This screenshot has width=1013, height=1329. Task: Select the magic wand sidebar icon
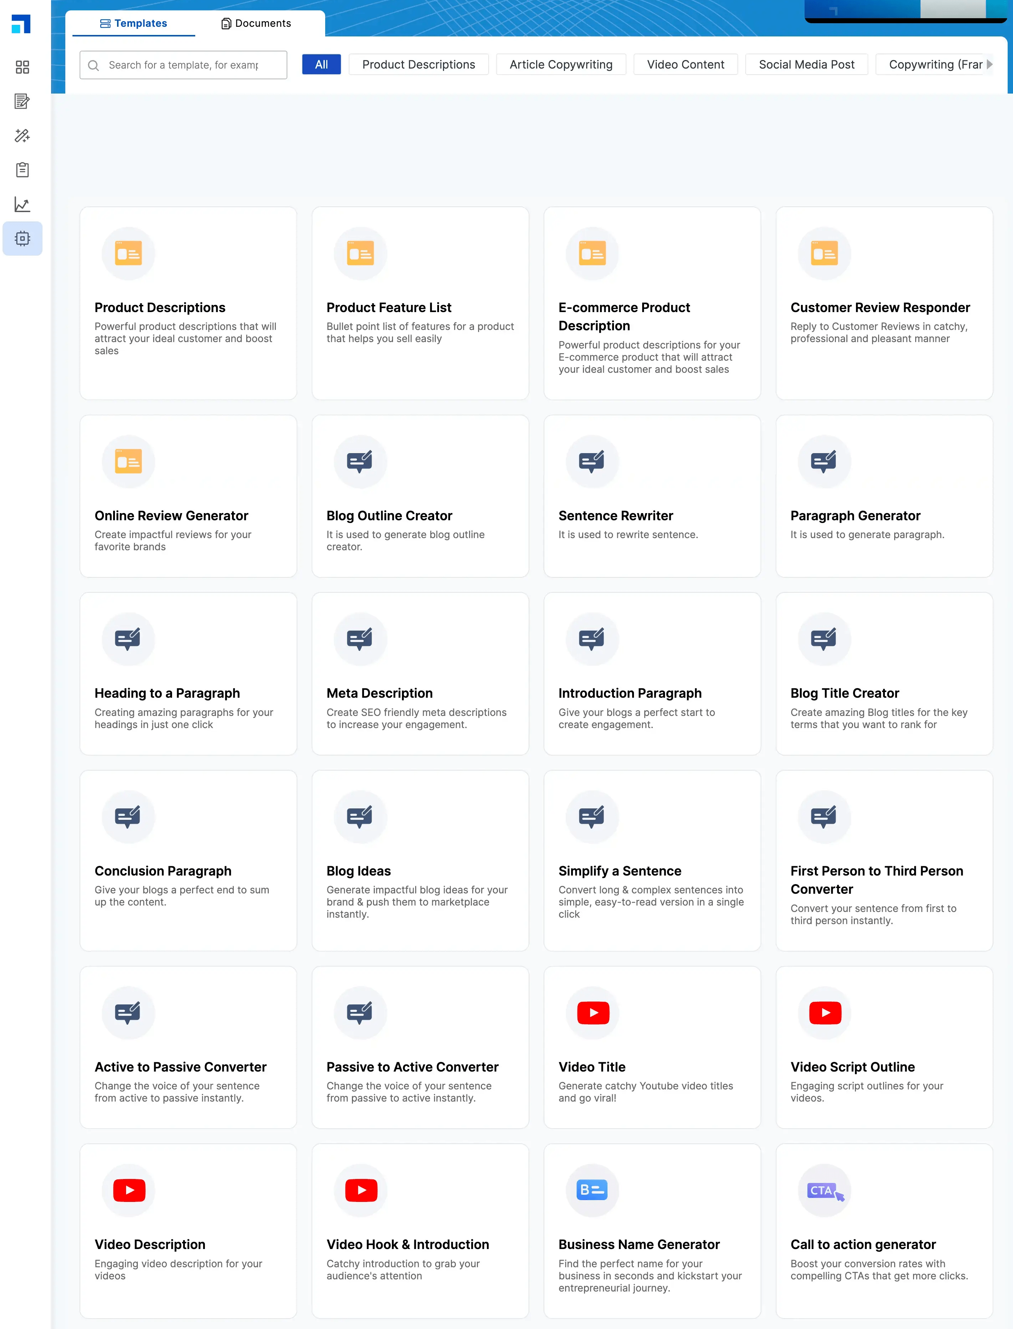[22, 136]
